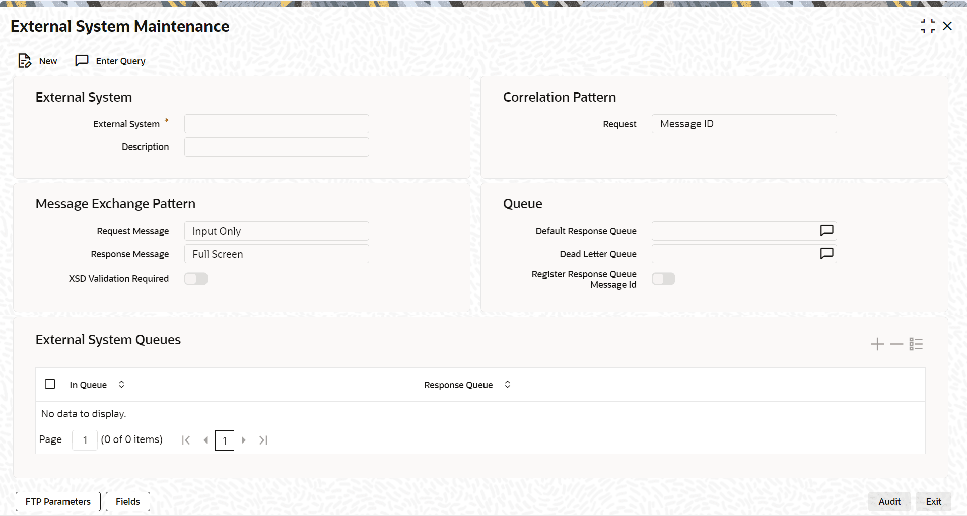Screen dimensions: 967x516
Task: Open the Dead Letter Queue lookup icon
Action: click(x=826, y=254)
